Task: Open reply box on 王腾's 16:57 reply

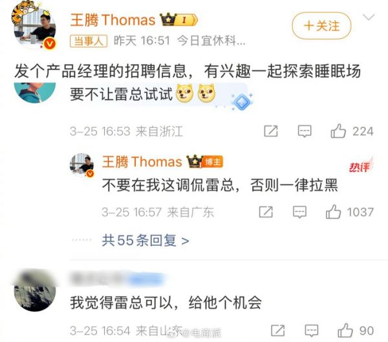Action: 299,212
